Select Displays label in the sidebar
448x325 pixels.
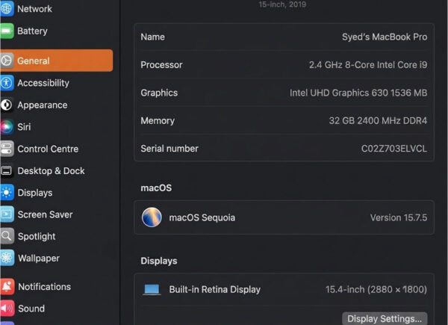(35, 193)
